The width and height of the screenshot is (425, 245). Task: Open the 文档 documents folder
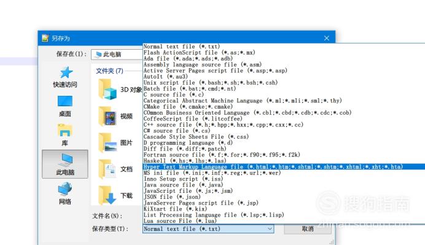[x=115, y=169]
